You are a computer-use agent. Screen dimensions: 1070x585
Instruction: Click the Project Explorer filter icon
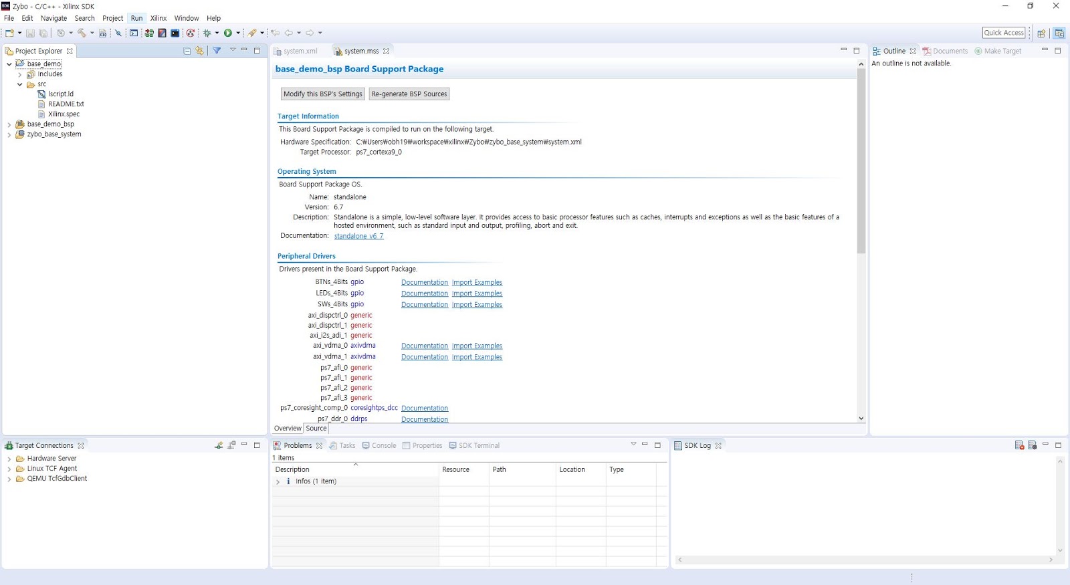coord(217,51)
